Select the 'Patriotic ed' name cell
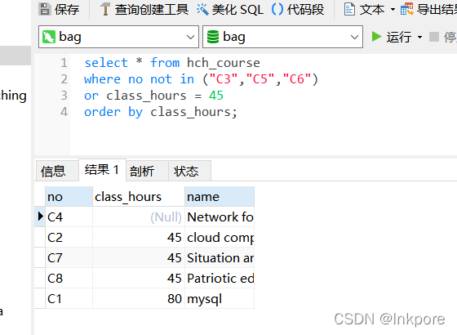The height and width of the screenshot is (335, 457). [220, 278]
